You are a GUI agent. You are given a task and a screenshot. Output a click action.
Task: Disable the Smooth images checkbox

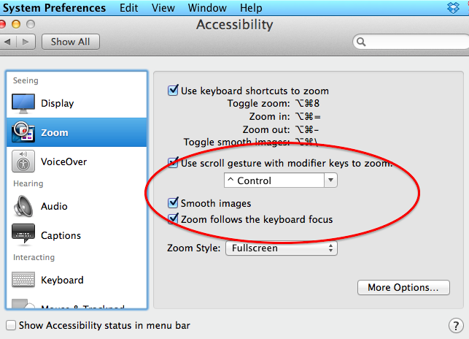(x=173, y=203)
